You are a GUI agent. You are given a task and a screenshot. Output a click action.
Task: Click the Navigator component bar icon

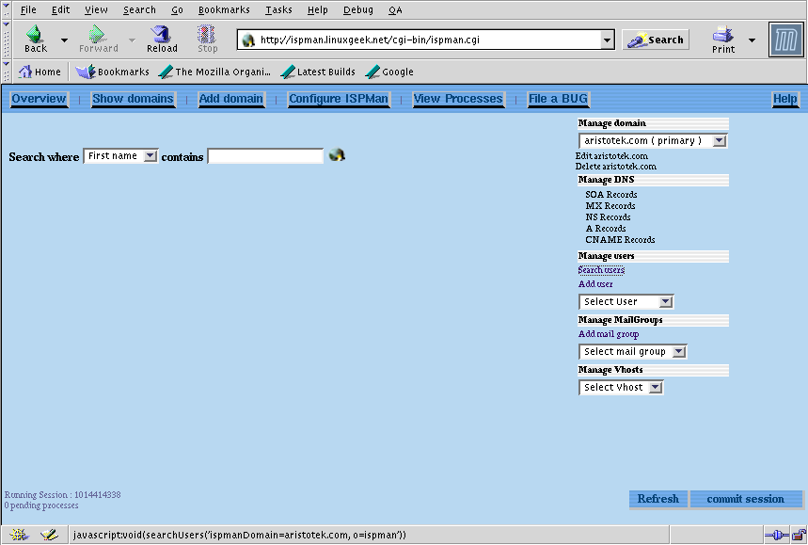20,535
